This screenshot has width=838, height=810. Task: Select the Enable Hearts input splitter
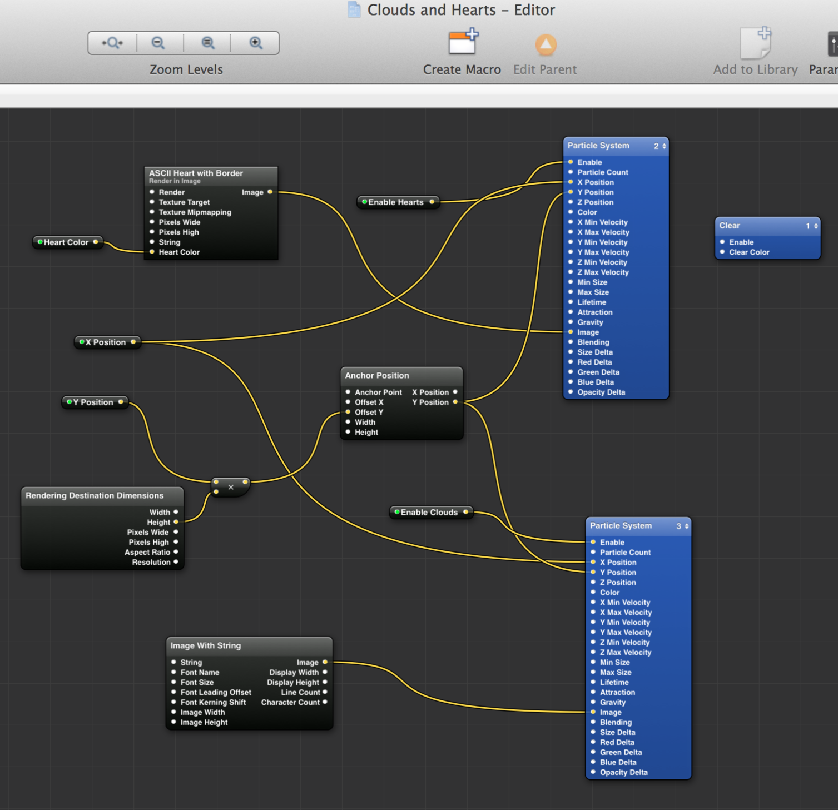coord(398,202)
